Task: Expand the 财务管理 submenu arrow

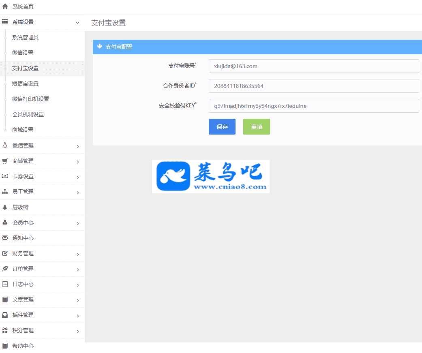Action: pos(78,254)
